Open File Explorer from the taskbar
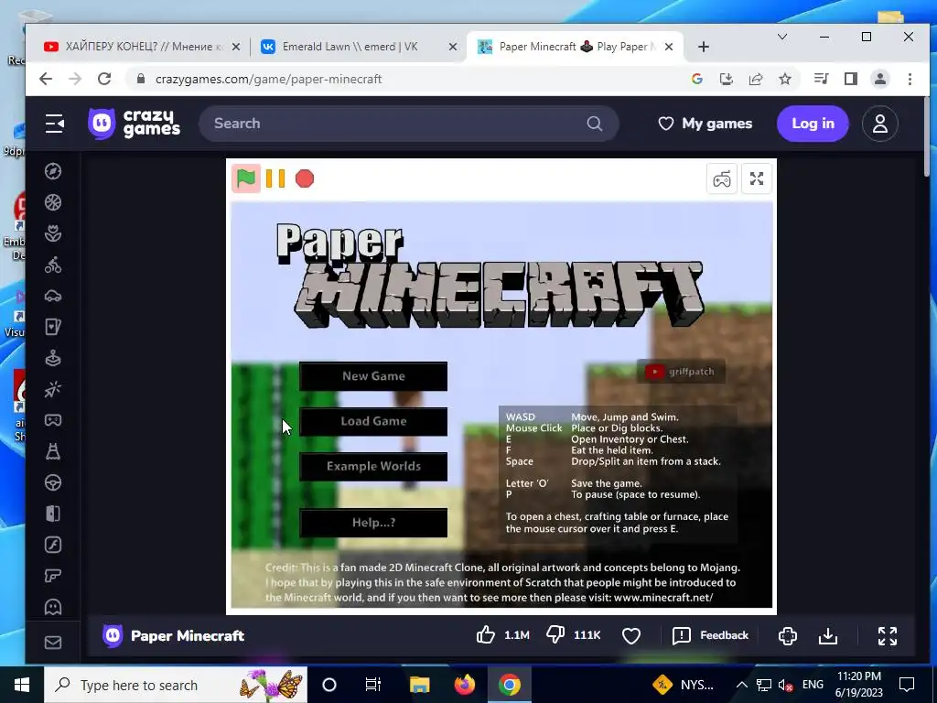Viewport: 937px width, 703px height. pyautogui.click(x=419, y=685)
